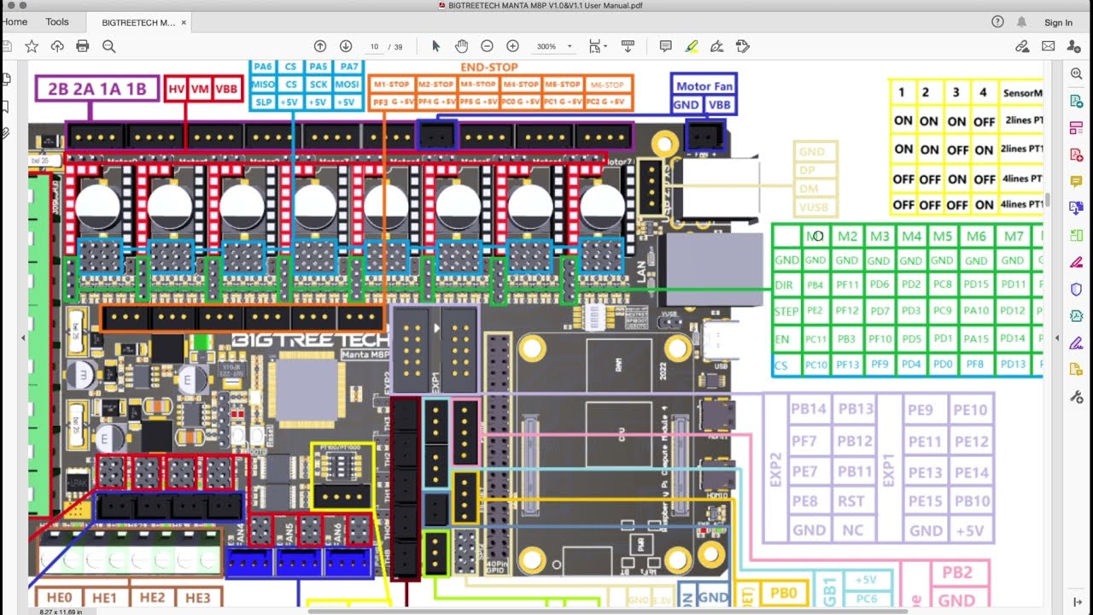This screenshot has height=615, width=1093.
Task: Print the document with the printer icon
Action: 83,46
